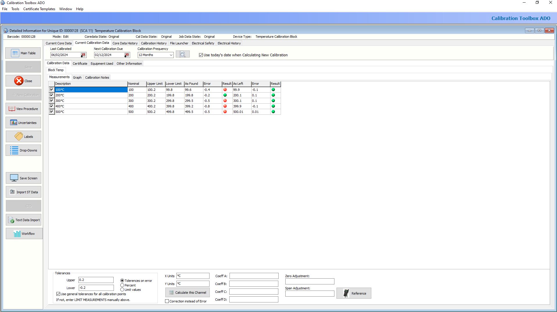The image size is (557, 312).
Task: Open the Uncertainties panel
Action: (23, 123)
